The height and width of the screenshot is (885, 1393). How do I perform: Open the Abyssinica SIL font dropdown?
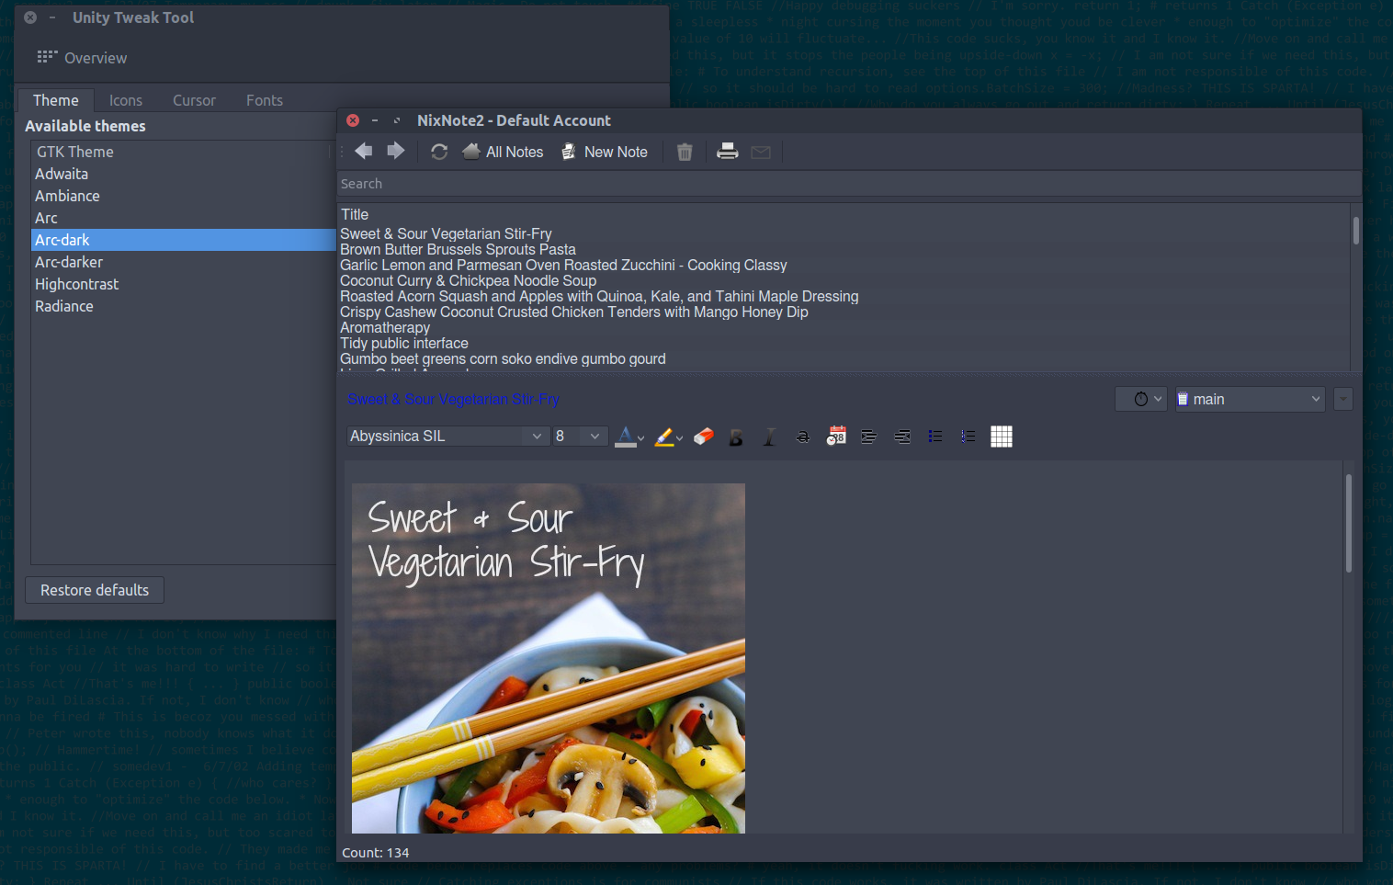[447, 437]
